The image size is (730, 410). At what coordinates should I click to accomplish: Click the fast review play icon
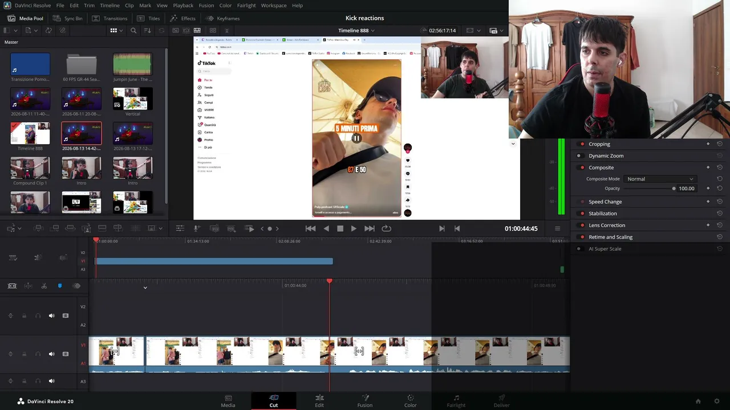click(250, 228)
